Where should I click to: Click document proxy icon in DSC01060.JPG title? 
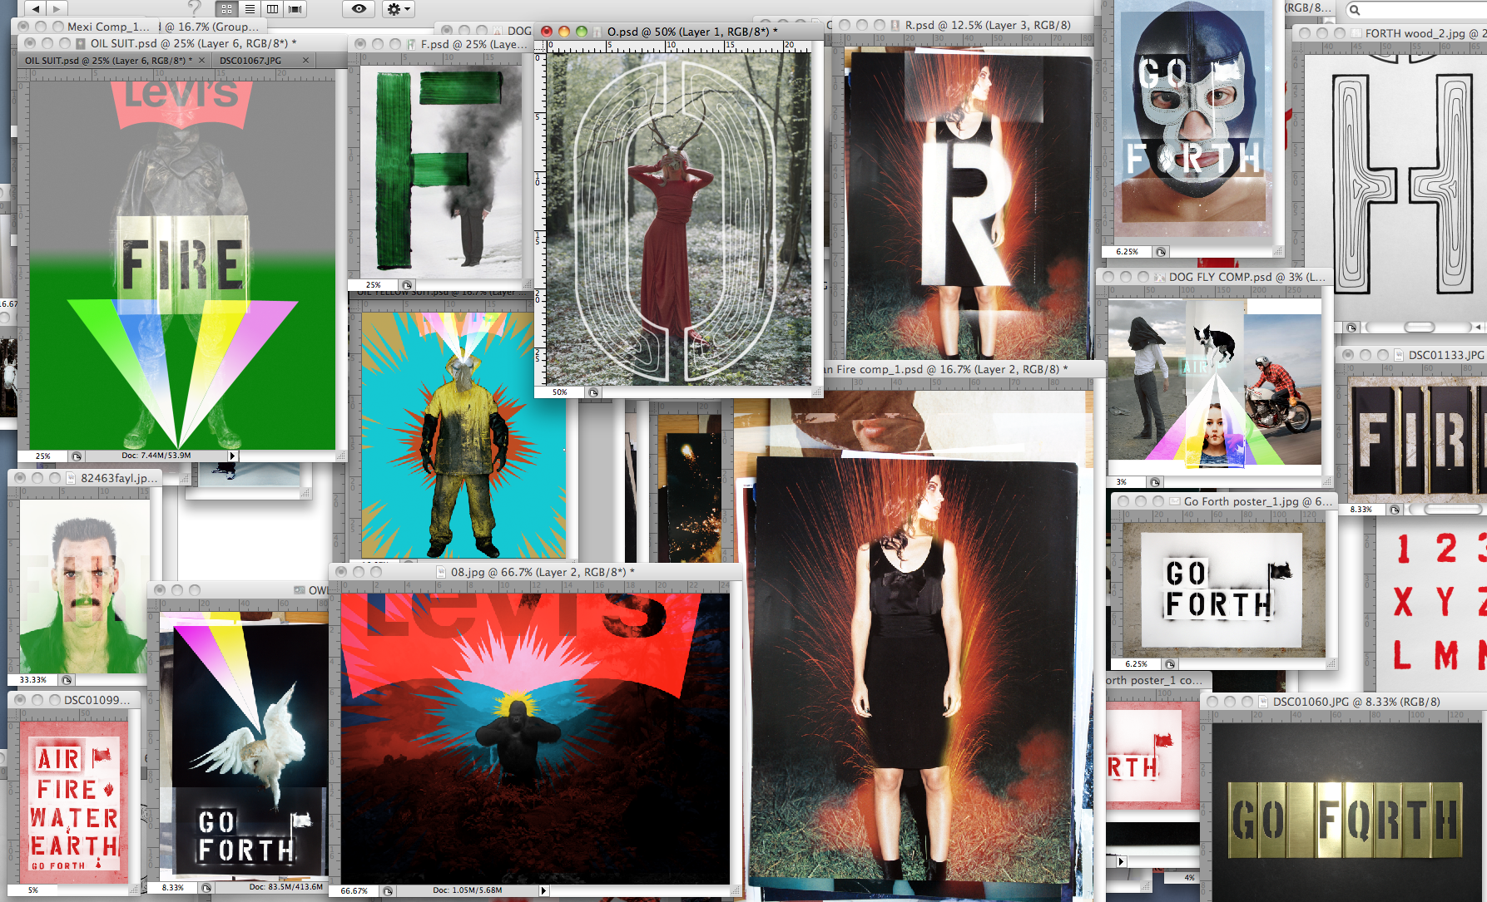[x=1263, y=702]
